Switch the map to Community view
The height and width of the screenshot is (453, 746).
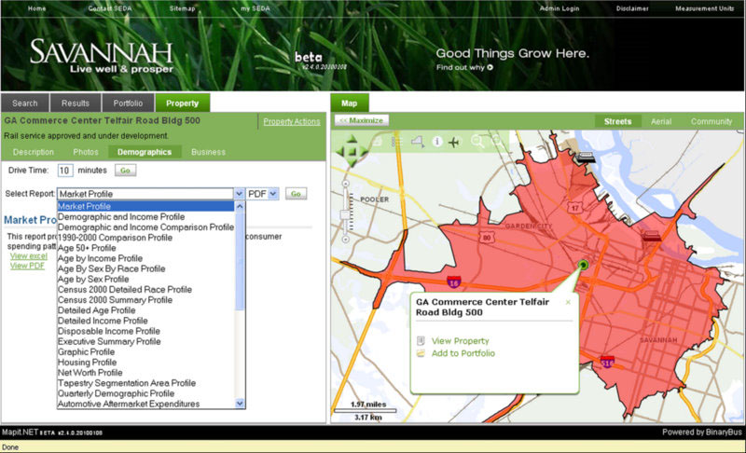pos(711,122)
